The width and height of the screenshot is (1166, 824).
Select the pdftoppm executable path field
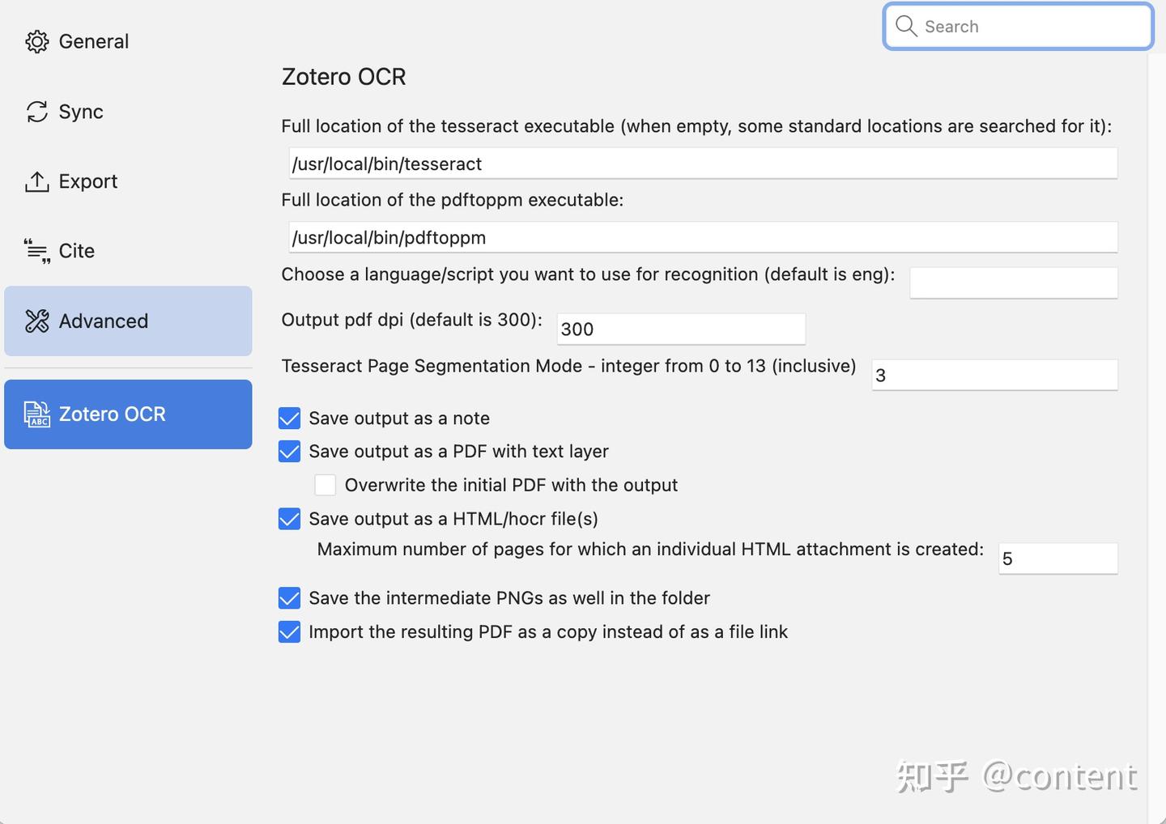click(x=701, y=237)
